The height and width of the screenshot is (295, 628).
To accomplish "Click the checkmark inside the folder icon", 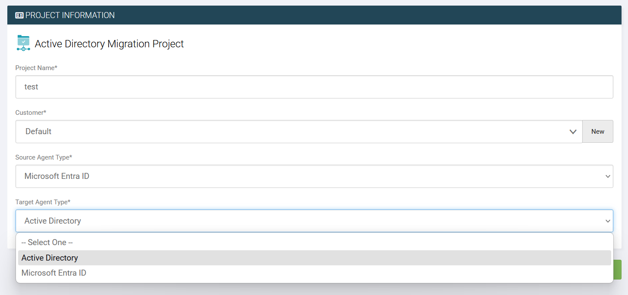I will pos(23,42).
